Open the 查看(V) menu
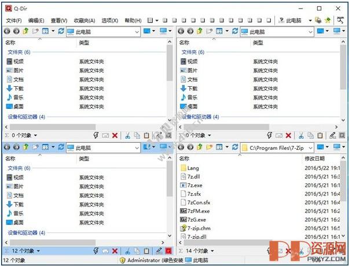Viewport: 349px width, 266px height. pos(59,20)
